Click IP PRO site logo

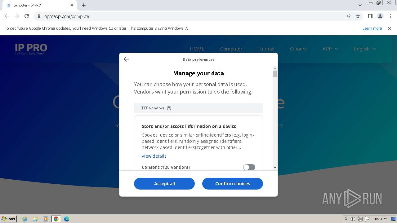coord(31,49)
